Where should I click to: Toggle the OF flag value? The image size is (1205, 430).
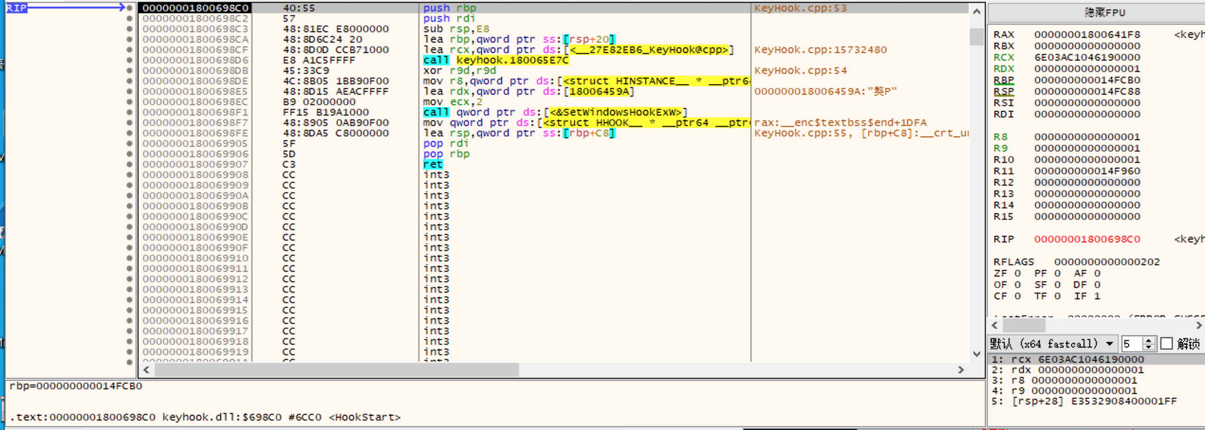coord(1017,285)
